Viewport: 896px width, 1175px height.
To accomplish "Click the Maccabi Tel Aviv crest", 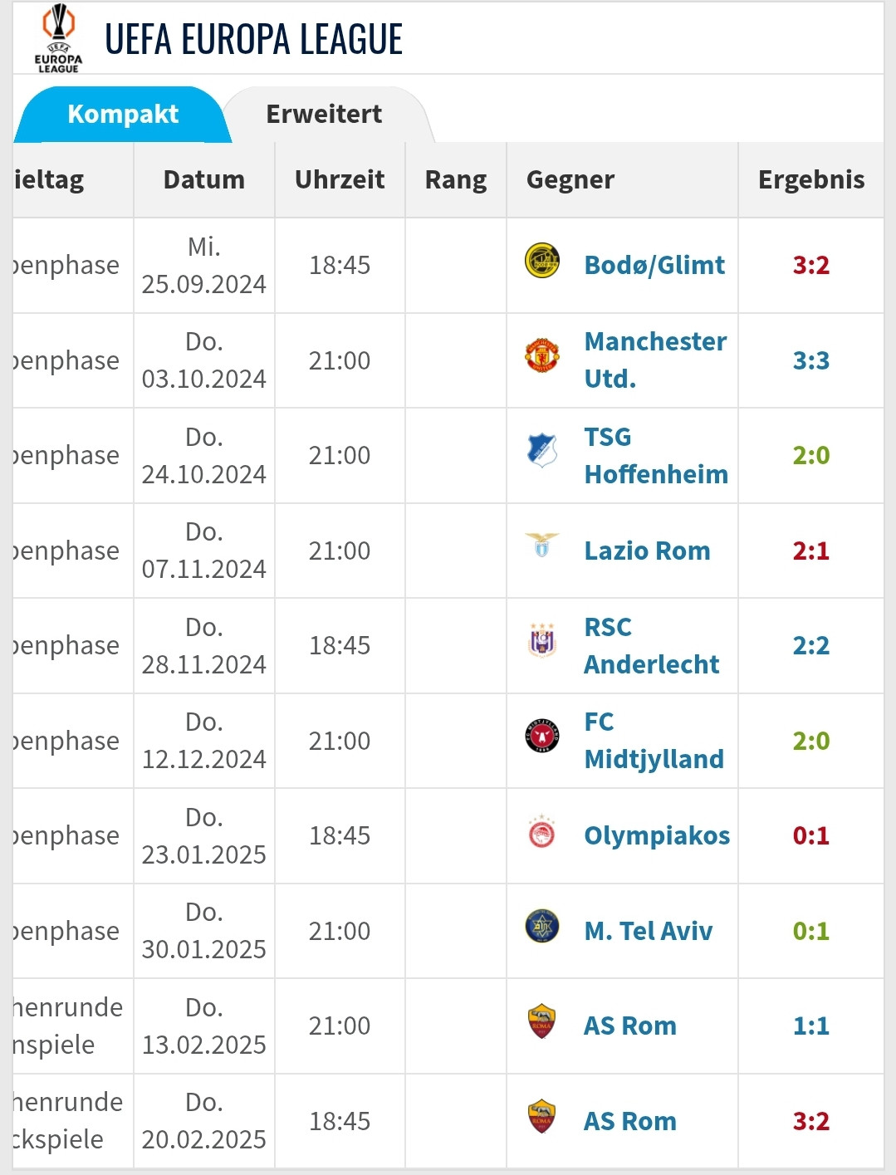I will click(542, 927).
